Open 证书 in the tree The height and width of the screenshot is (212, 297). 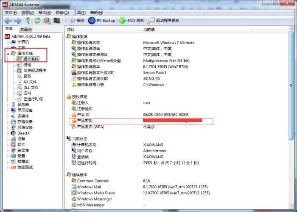click(x=27, y=93)
